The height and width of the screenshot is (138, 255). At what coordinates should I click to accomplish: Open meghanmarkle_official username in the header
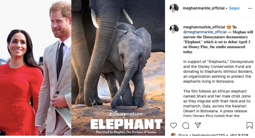[202, 8]
